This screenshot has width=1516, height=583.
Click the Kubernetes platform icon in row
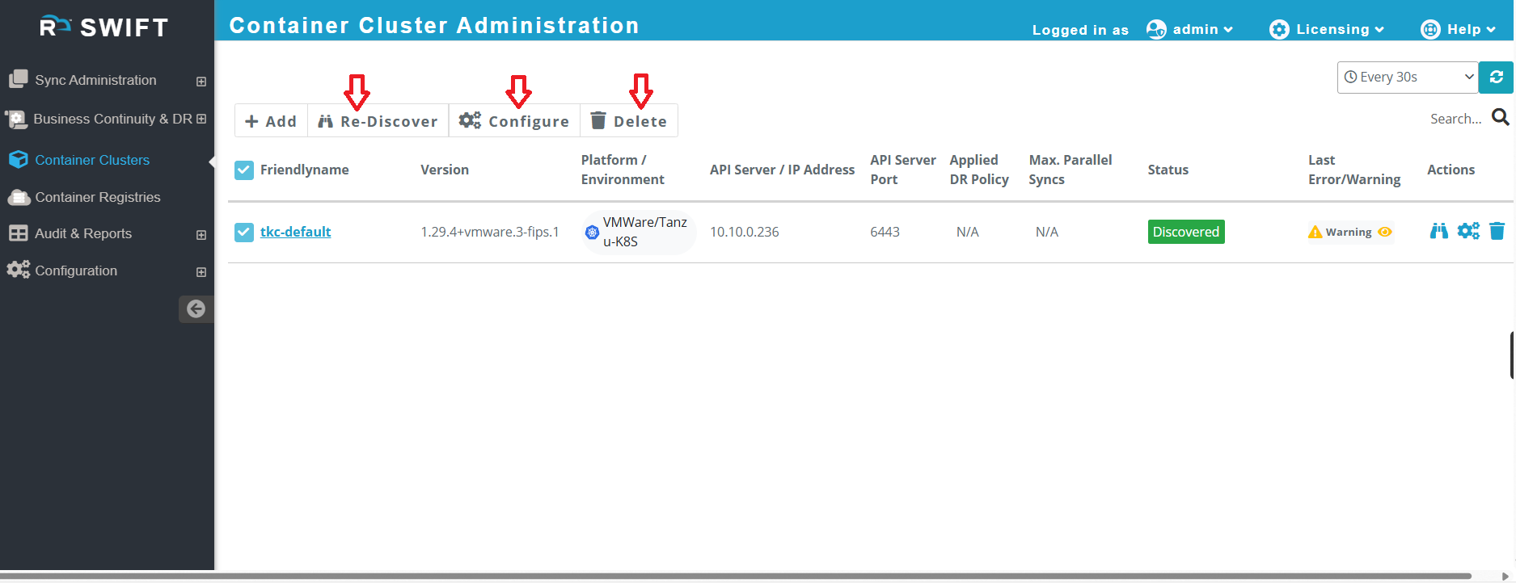592,232
